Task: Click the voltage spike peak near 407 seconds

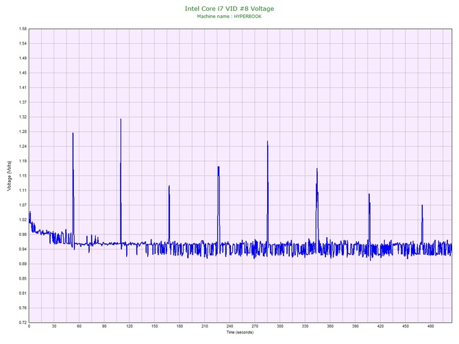Action: (369, 195)
